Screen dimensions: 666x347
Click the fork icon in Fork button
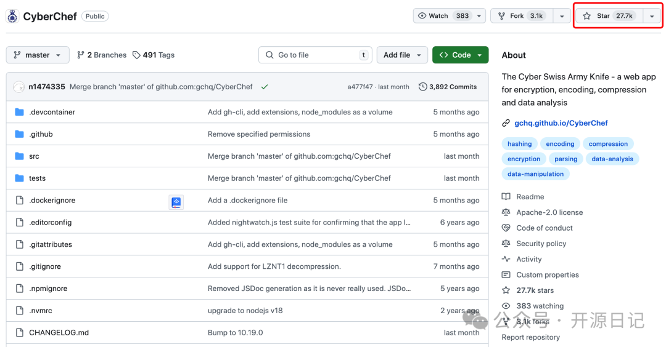(x=501, y=16)
